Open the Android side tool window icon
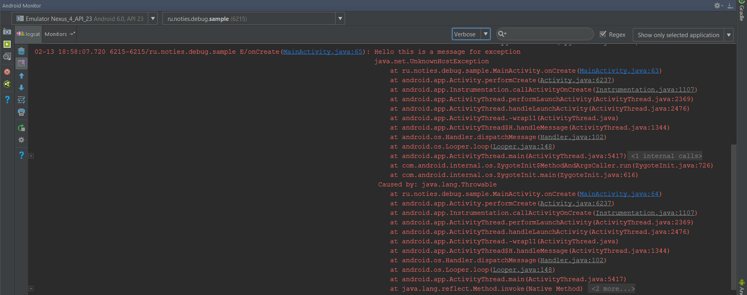The height and width of the screenshot is (295, 747). coord(742,286)
